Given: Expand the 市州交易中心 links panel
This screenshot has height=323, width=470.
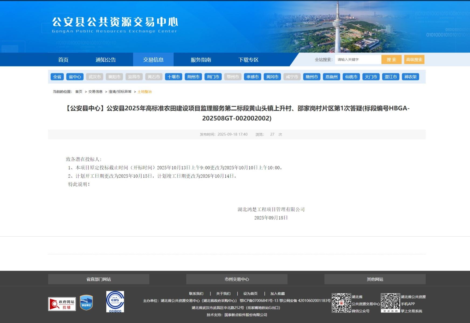Looking at the screenshot, I should point(237,279).
